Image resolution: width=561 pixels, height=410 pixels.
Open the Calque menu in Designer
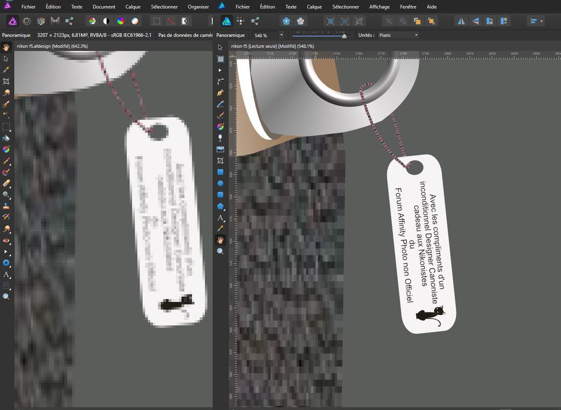314,7
